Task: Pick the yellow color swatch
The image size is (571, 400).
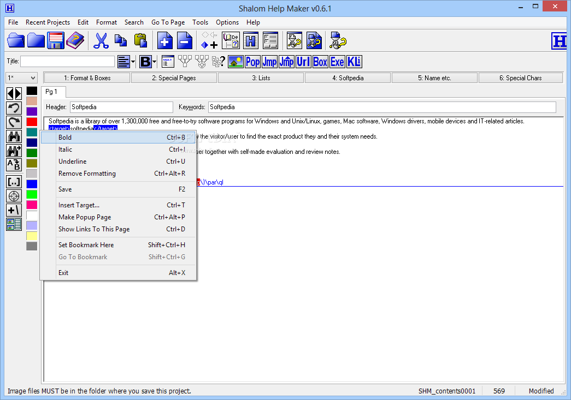Action: point(32,236)
